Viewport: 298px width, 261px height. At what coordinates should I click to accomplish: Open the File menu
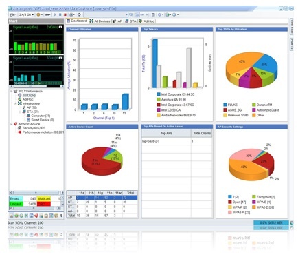[x=13, y=14]
